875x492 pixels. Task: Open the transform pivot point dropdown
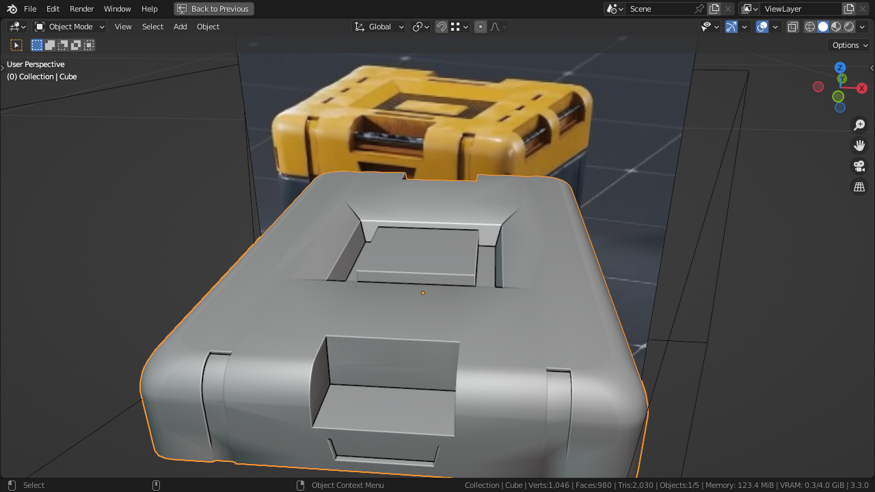click(420, 27)
